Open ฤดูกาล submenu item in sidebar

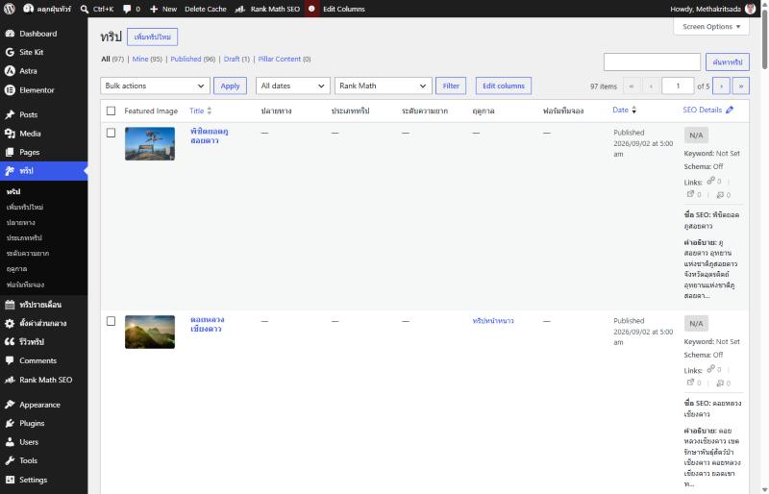(x=16, y=269)
